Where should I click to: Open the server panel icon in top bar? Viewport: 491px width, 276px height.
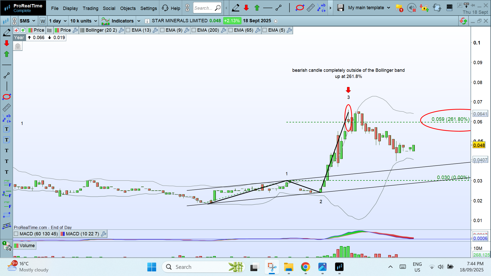tap(449, 8)
